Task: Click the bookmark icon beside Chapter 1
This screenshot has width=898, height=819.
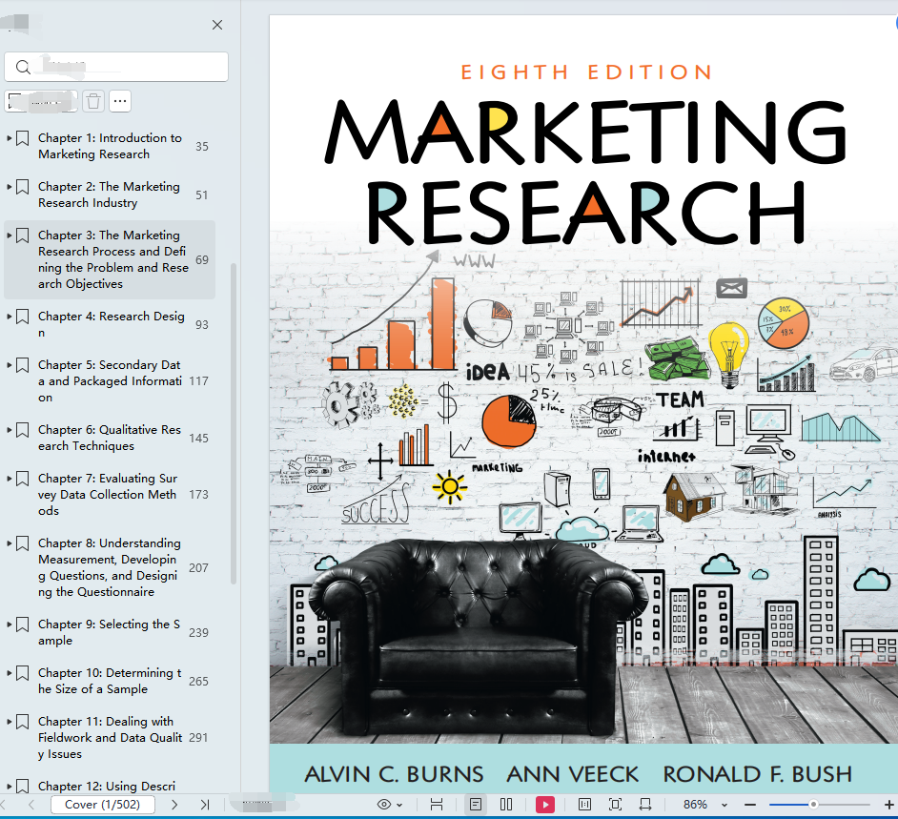Action: pos(22,138)
